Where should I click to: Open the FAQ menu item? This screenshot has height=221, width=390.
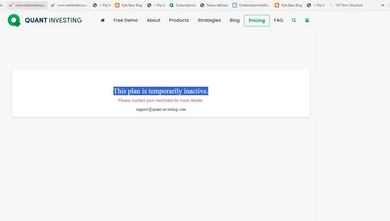pos(279,20)
